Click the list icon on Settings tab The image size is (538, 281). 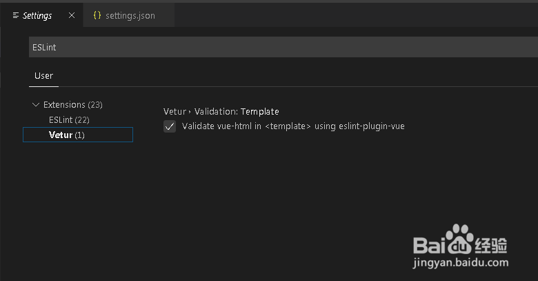tap(16, 15)
